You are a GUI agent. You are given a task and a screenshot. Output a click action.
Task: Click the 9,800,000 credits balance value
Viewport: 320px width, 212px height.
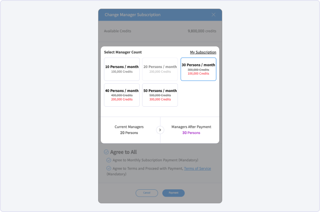click(x=202, y=31)
